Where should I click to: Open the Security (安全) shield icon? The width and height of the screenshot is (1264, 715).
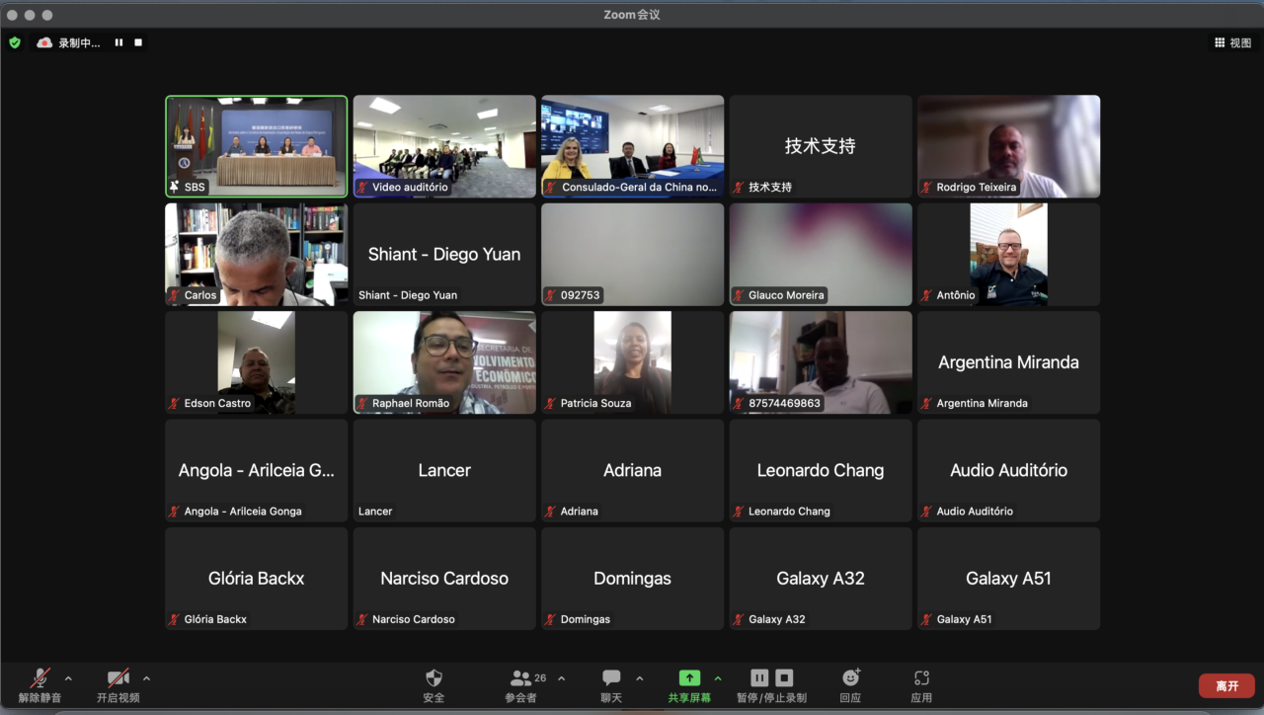pos(434,678)
